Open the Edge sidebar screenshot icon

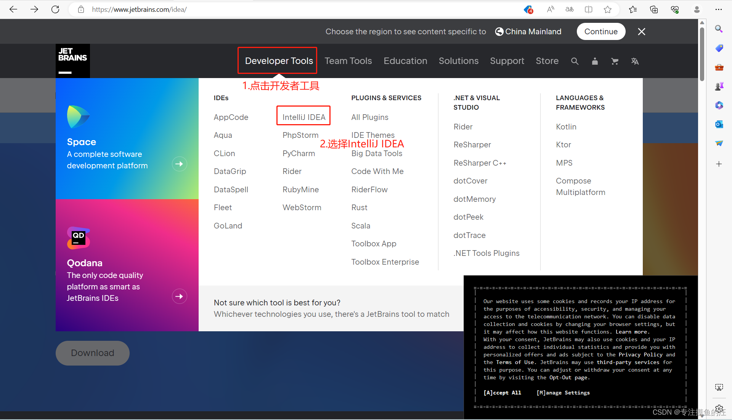coord(719,387)
